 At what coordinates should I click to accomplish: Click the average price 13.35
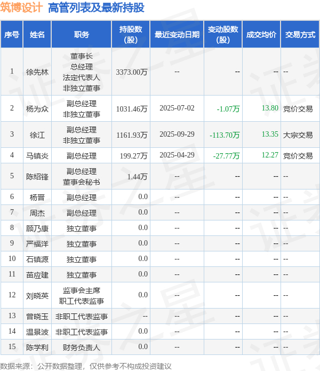coord(270,134)
